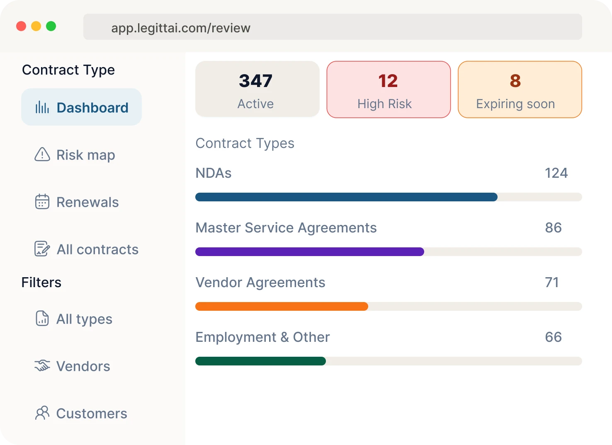Filter contracts by Customers
Viewport: 612px width, 445px height.
coord(92,413)
